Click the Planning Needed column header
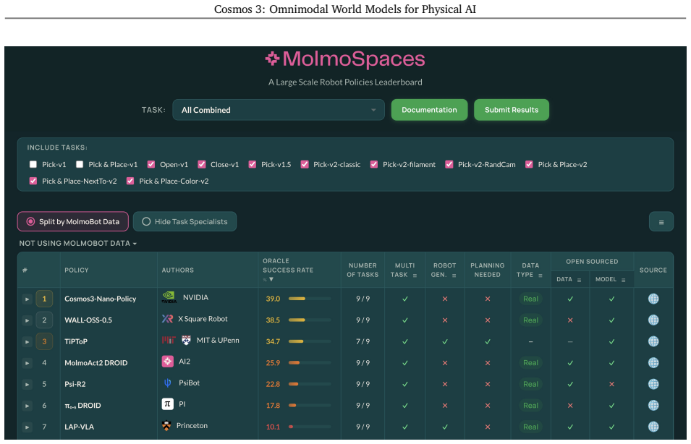Viewport: 691px width, 444px height. pos(487,270)
